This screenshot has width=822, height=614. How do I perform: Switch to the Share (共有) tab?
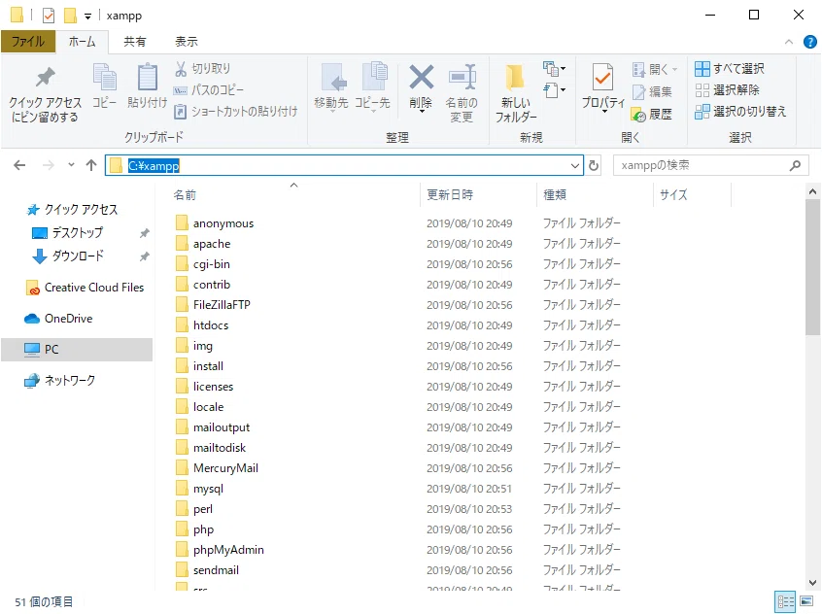pos(135,42)
